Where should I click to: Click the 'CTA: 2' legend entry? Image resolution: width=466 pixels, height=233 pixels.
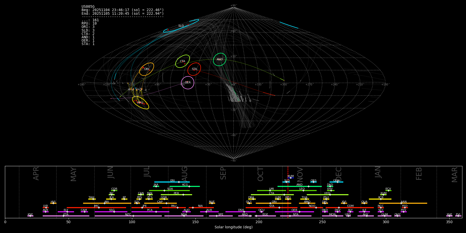click(x=88, y=34)
